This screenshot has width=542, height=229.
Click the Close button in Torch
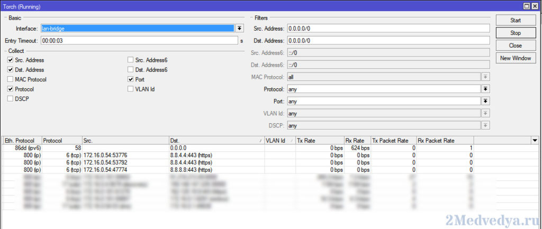coord(515,45)
